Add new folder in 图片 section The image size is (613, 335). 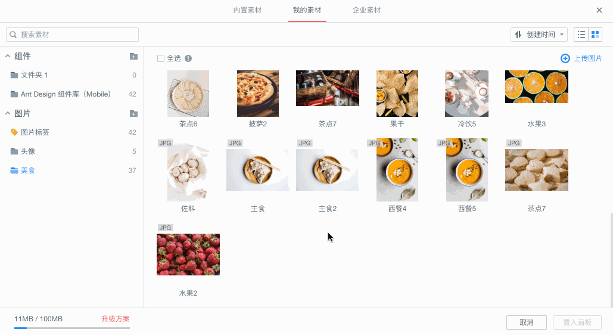[x=133, y=113]
